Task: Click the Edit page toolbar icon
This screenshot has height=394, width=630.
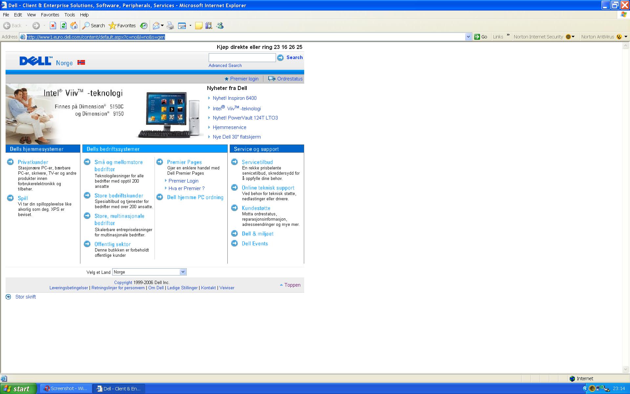Action: [x=182, y=26]
